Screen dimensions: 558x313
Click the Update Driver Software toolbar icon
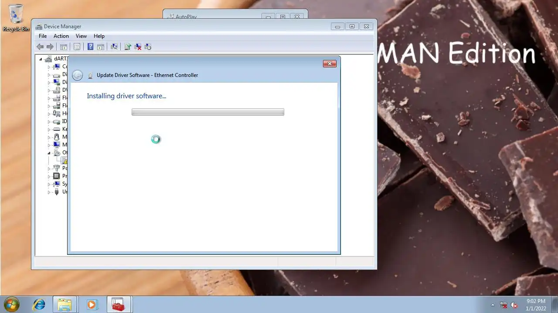pyautogui.click(x=128, y=47)
